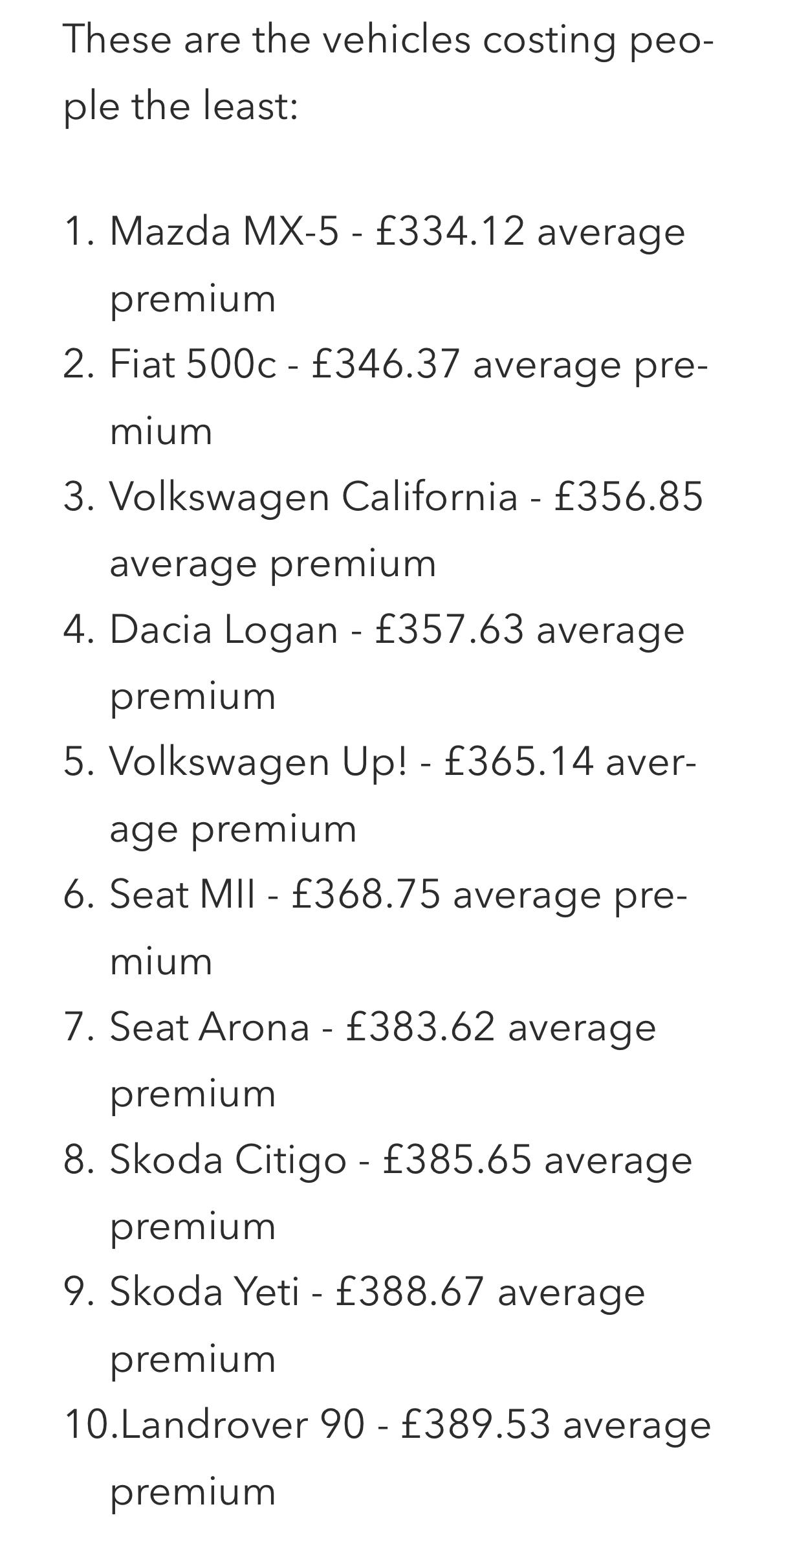Select the Mazda MX-5 car name
This screenshot has height=1566, width=797.
coord(224,230)
